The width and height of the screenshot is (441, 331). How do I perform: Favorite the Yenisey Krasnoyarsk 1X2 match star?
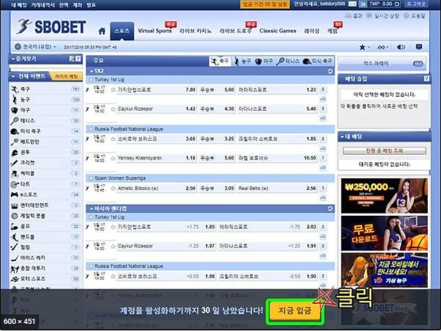point(113,158)
